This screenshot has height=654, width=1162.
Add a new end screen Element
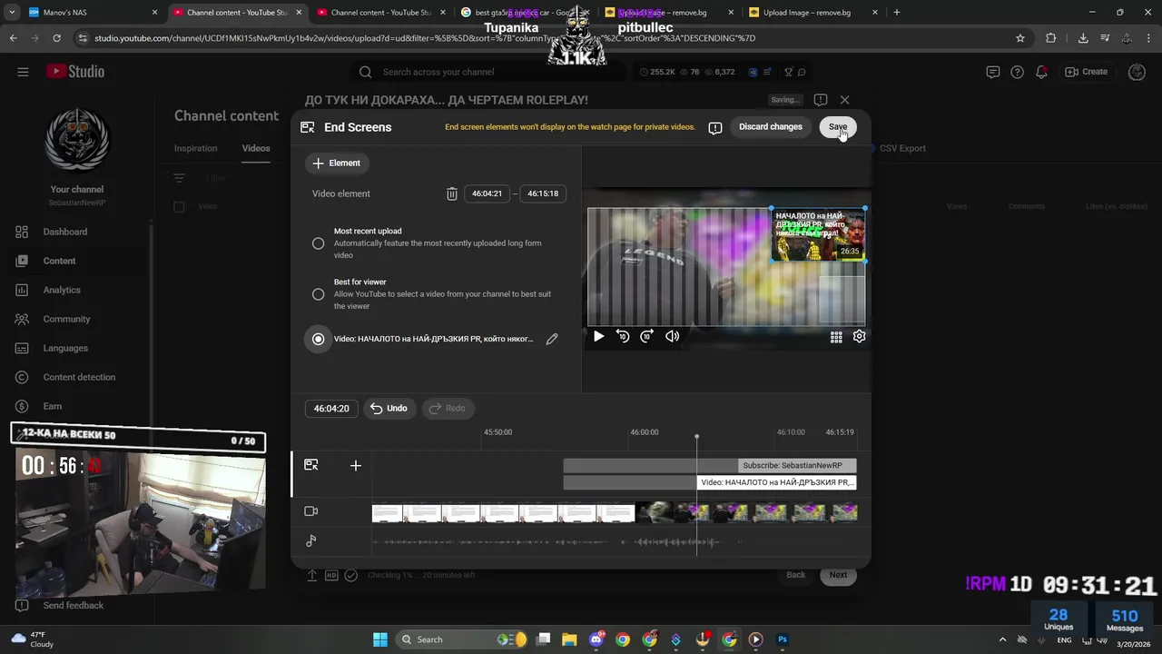click(337, 163)
